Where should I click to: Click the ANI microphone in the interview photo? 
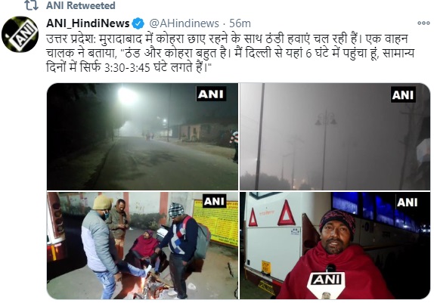pos(327,283)
